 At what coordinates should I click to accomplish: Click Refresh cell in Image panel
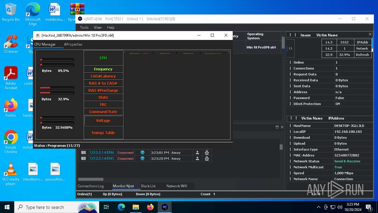coord(362,55)
